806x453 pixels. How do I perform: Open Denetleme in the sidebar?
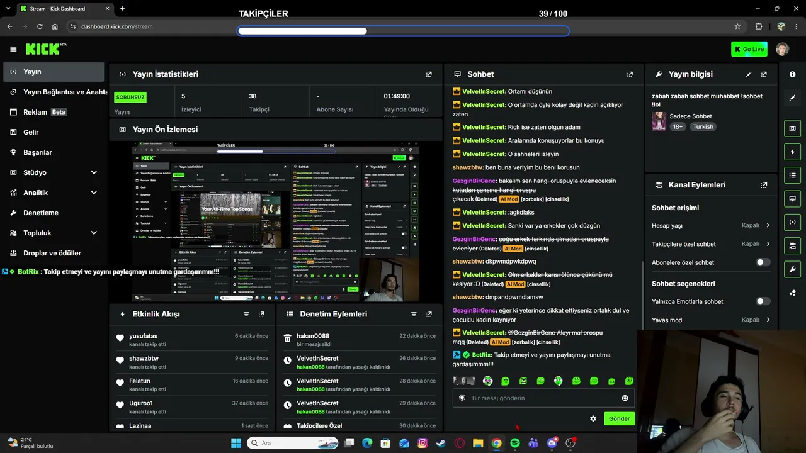click(x=54, y=213)
